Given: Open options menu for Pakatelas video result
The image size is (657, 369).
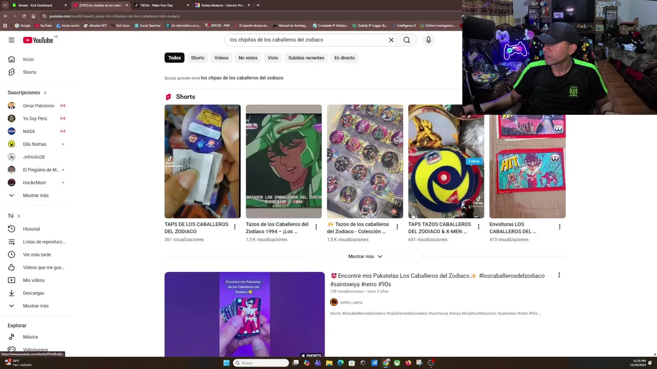Looking at the screenshot, I should [x=559, y=275].
